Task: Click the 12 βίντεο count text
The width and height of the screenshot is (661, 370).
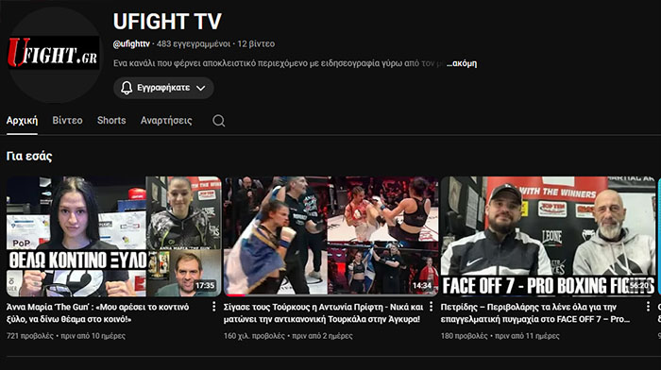Action: 256,43
